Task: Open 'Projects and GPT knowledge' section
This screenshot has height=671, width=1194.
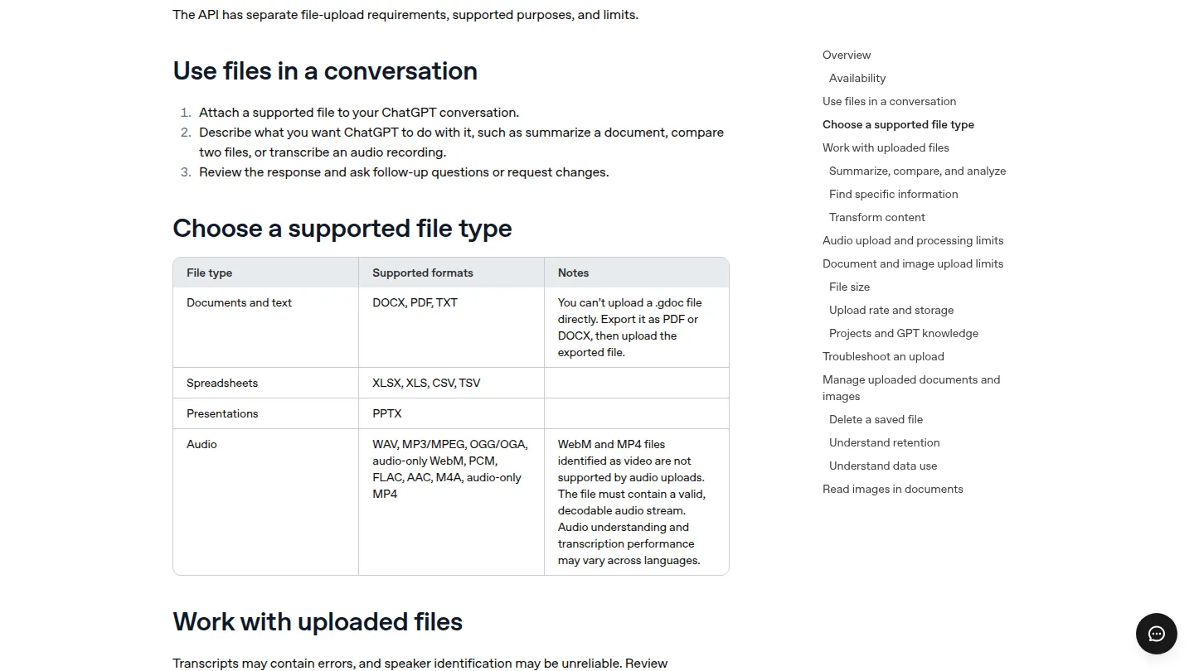Action: 904,333
